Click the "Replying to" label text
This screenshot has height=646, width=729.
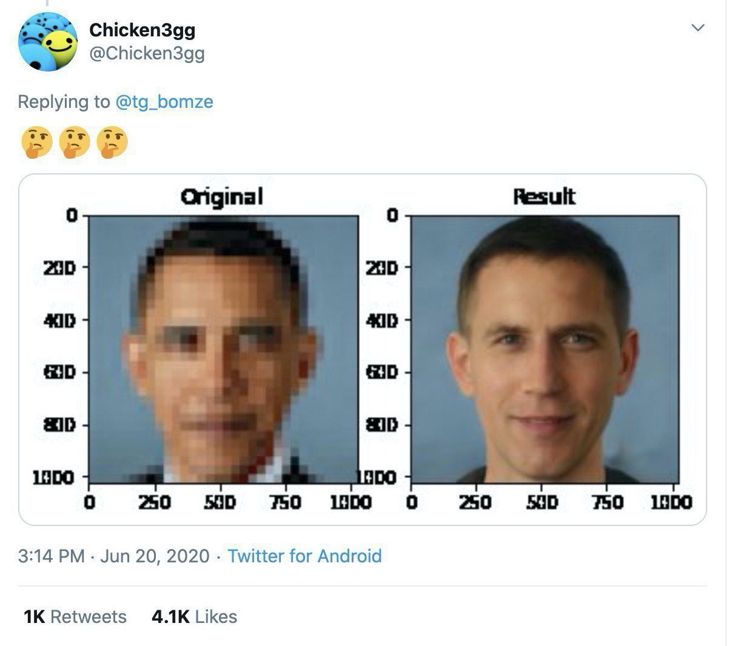pos(64,101)
